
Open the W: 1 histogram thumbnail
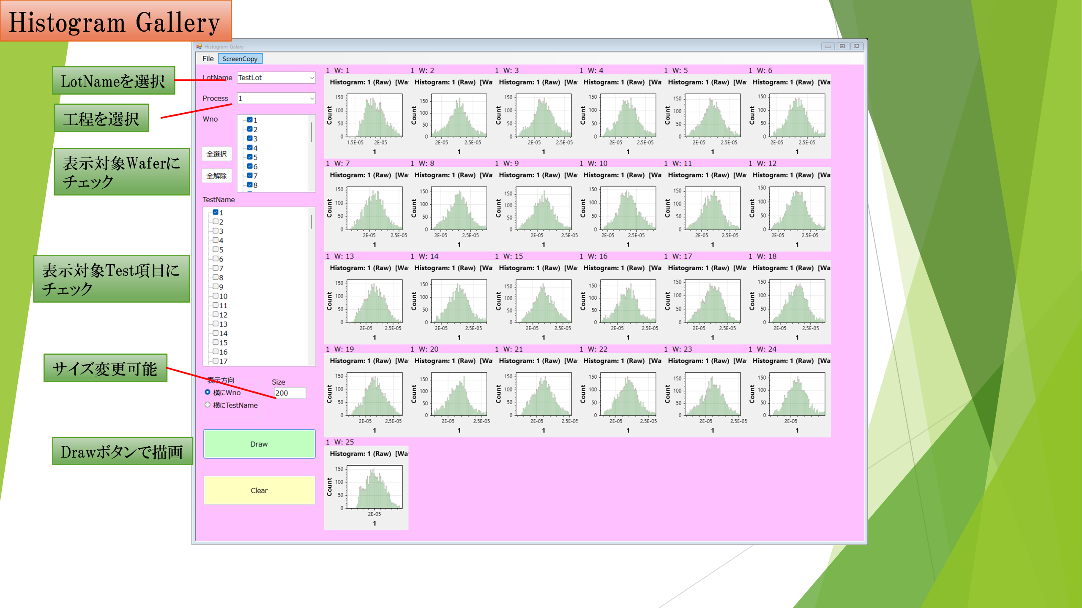[366, 116]
